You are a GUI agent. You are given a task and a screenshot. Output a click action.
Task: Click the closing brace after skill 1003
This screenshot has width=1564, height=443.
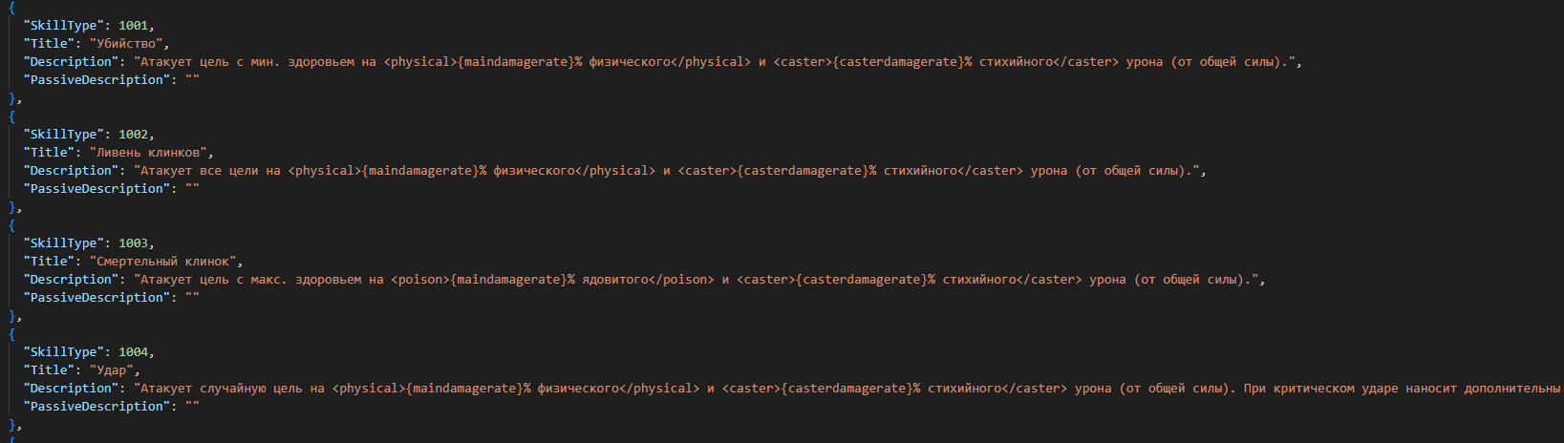coord(11,316)
